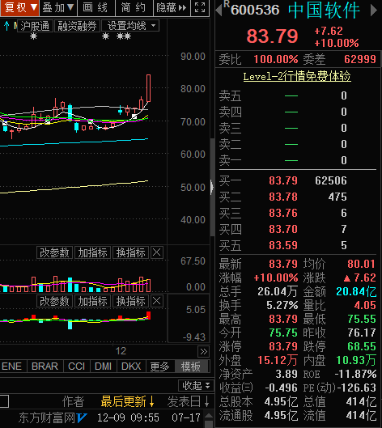Screen dimensions: 382x428
Task: Click the side panel collapse arrow handle
Action: point(212,187)
